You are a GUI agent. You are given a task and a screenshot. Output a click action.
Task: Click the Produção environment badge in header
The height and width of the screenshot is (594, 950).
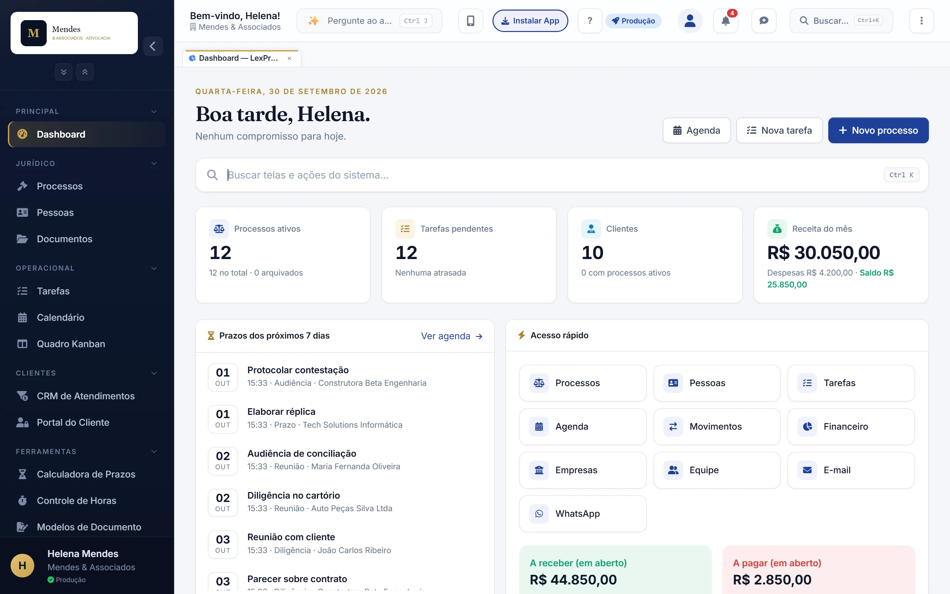[x=633, y=21]
